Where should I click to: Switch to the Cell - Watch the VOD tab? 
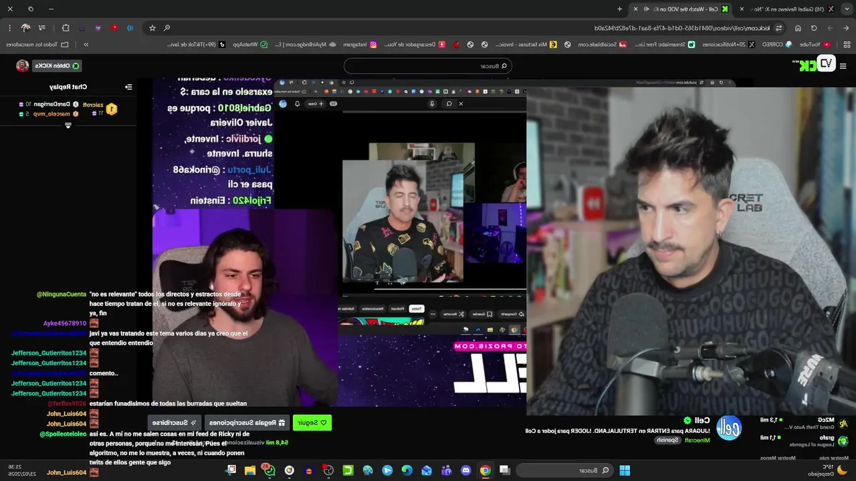682,9
